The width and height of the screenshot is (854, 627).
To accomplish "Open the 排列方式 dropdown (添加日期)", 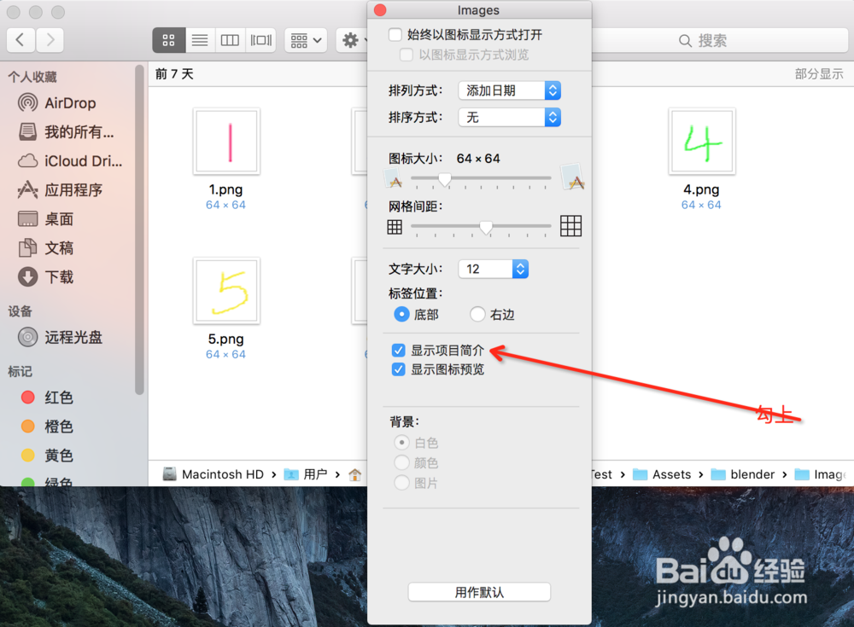I will point(510,90).
